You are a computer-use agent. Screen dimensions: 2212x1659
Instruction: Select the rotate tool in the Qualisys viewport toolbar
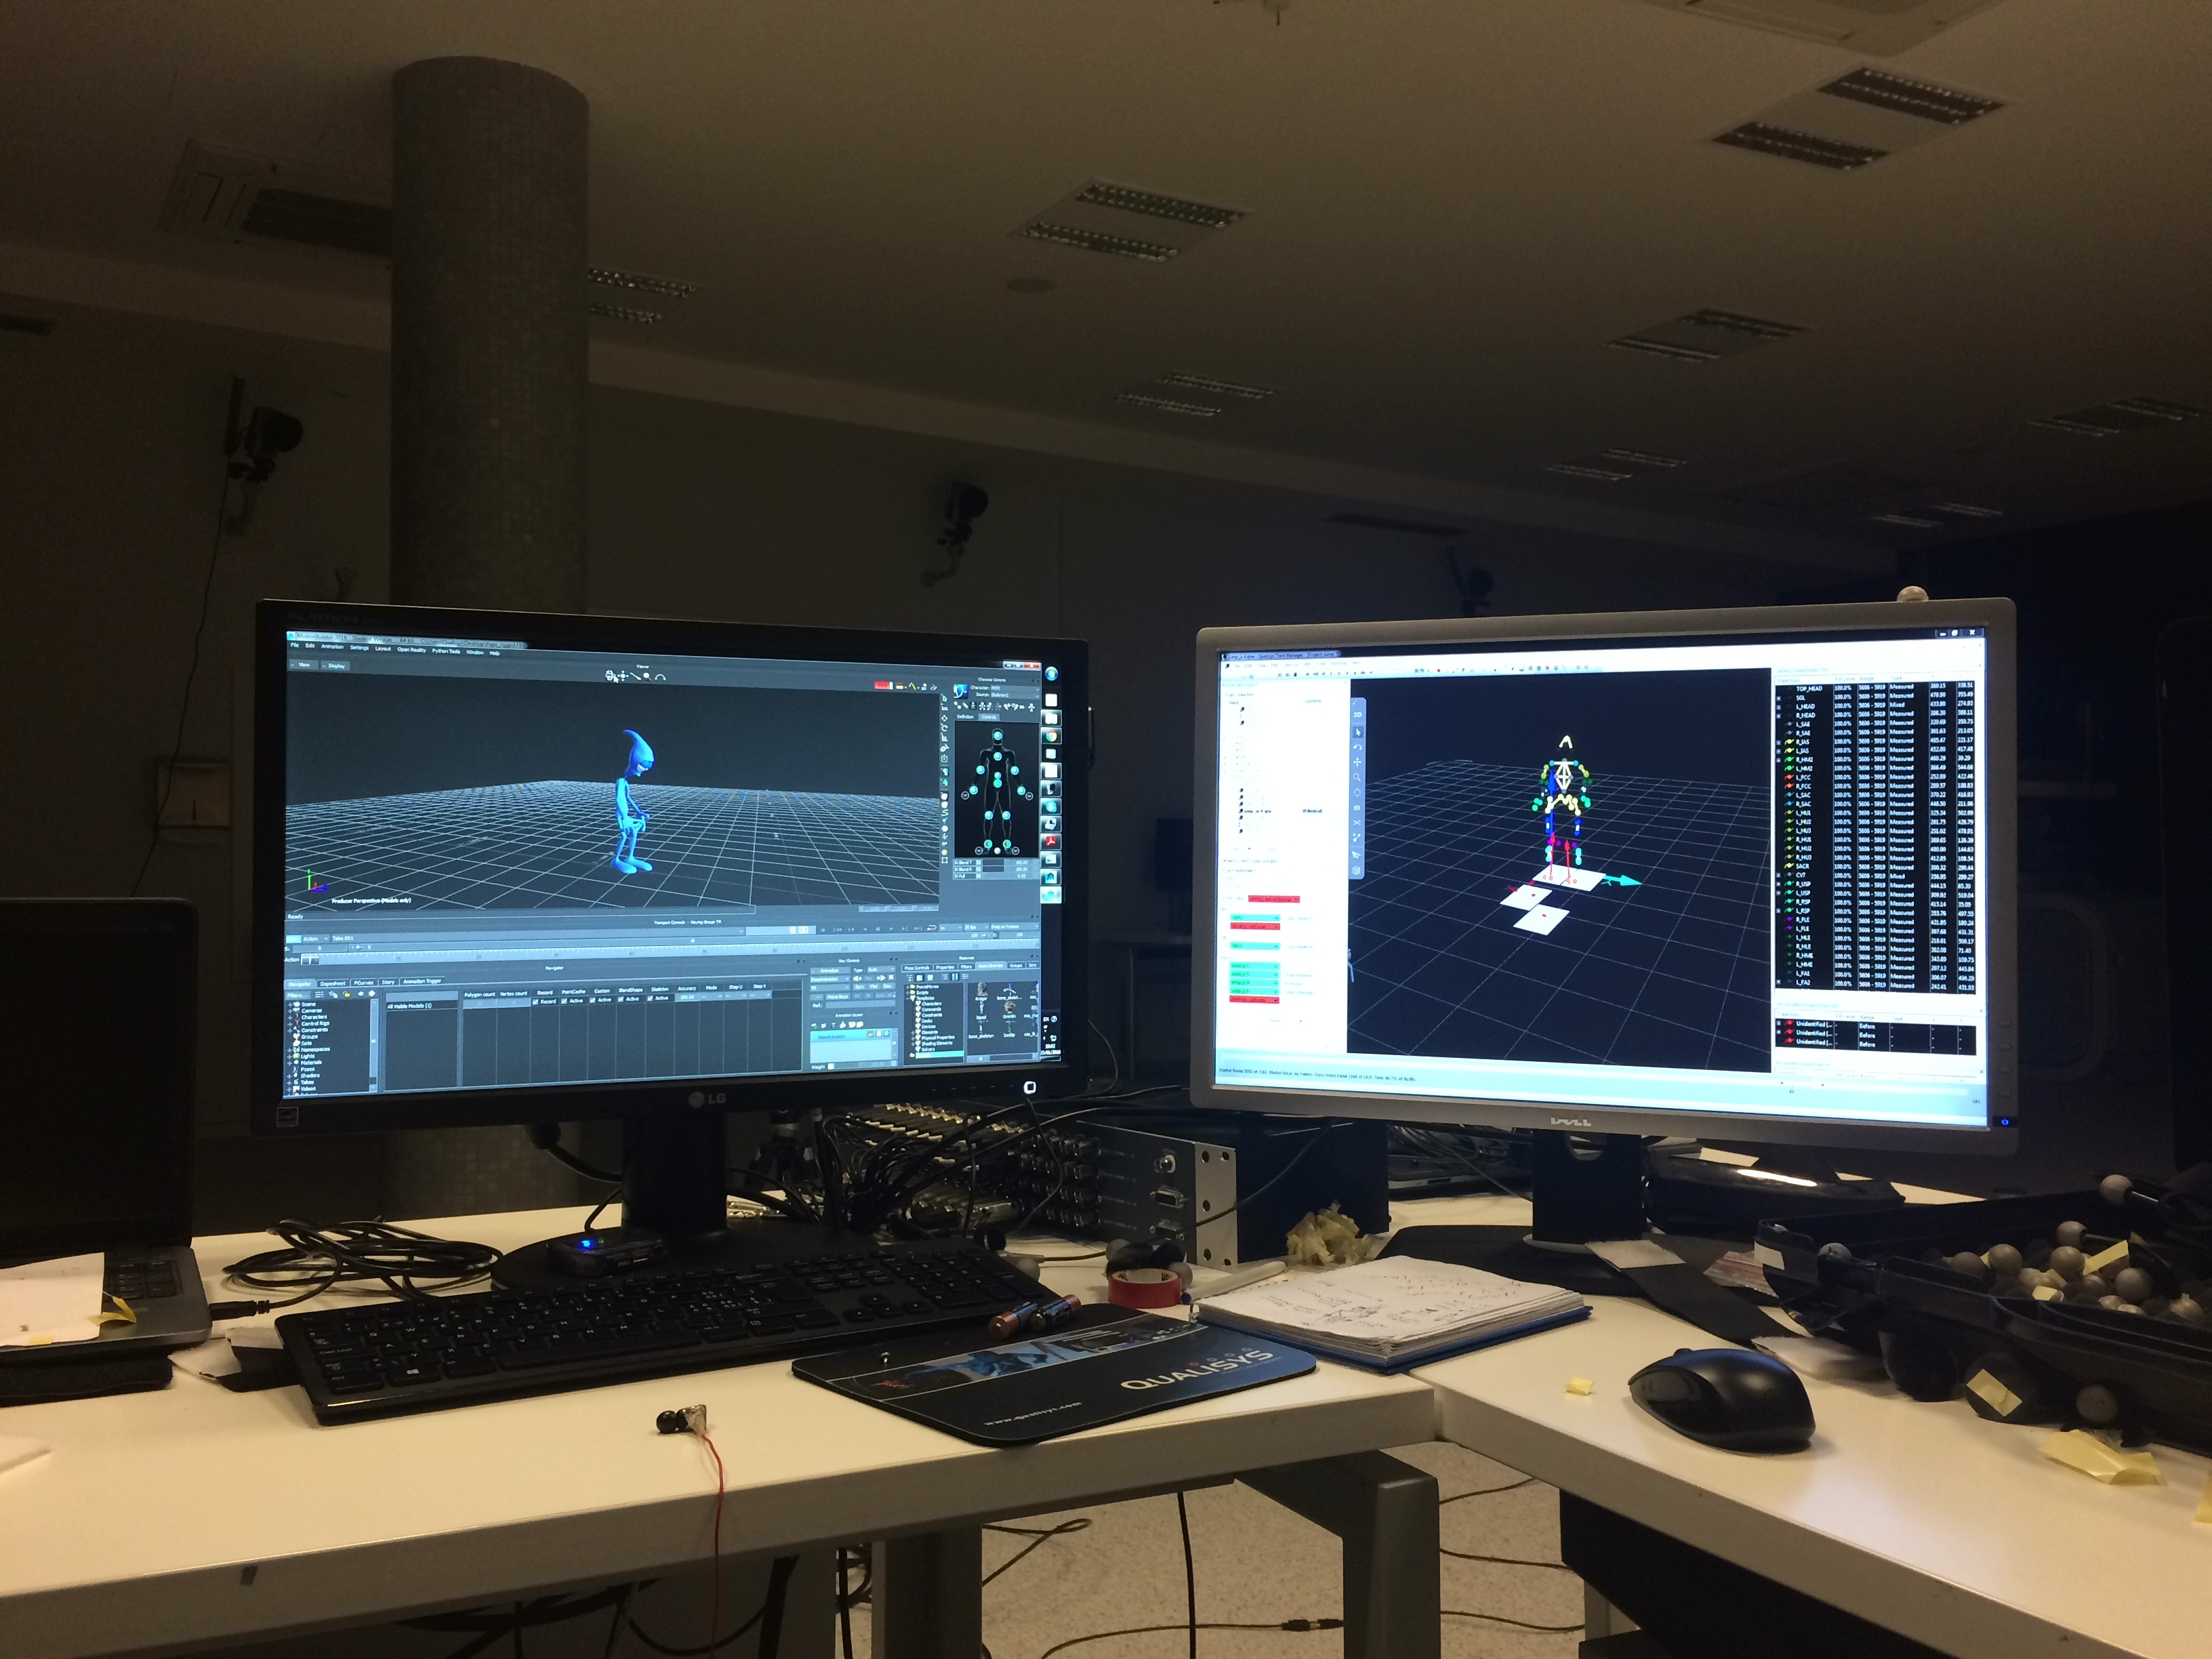coord(1358,748)
